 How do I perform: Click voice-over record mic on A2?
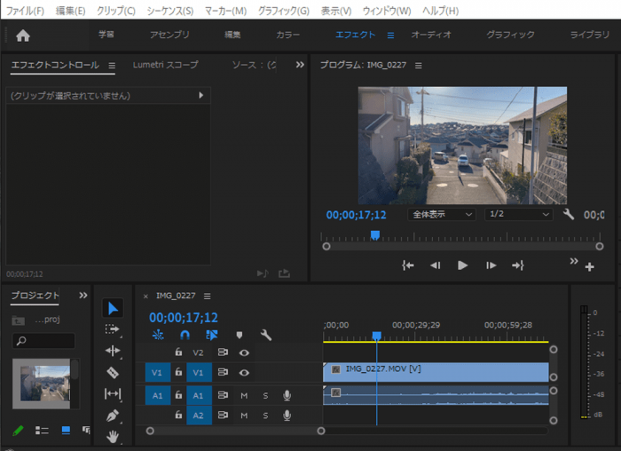pyautogui.click(x=287, y=415)
